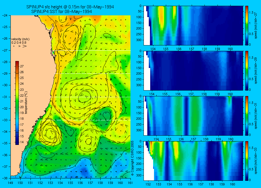Click the '-31' latitude axis label on the SST map
Image resolution: width=261 pixels, height=188 pixels.
[5, 97]
